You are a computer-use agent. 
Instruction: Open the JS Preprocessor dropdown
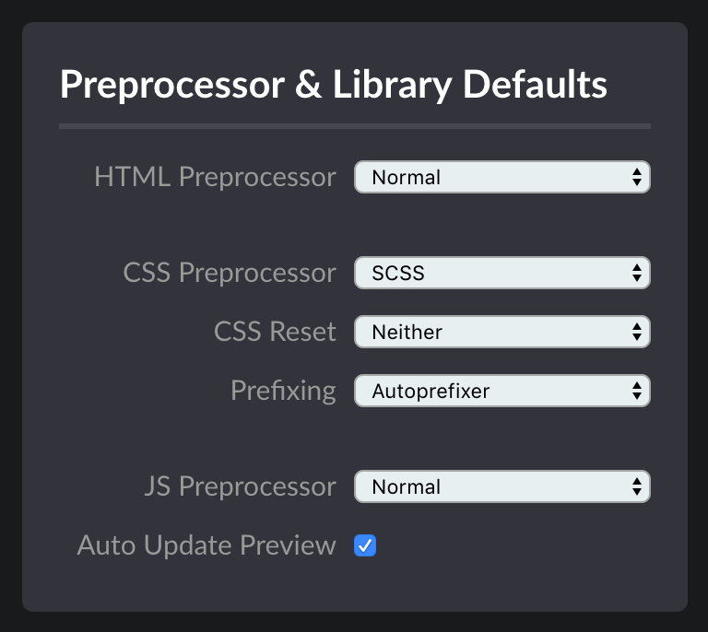pyautogui.click(x=502, y=486)
